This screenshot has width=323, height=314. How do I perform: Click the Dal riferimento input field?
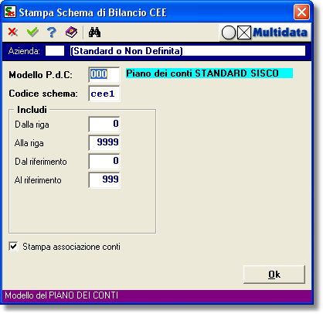104,161
